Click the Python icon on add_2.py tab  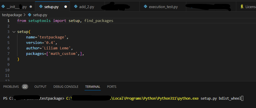tap(76, 7)
